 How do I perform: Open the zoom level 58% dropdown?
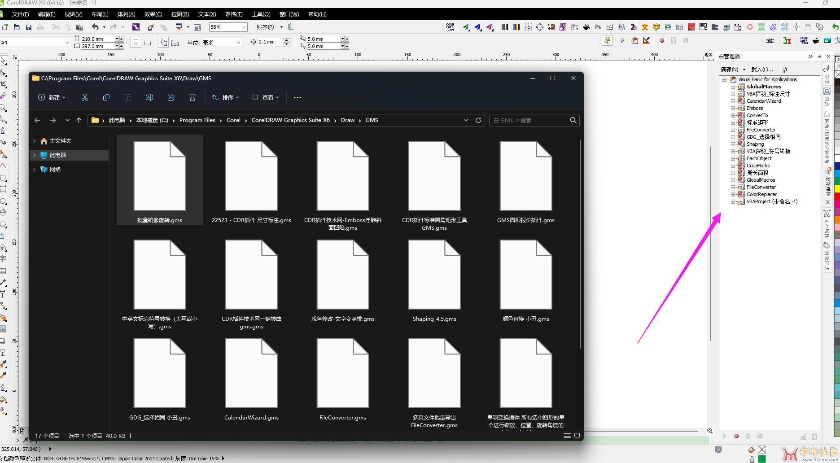pos(243,27)
